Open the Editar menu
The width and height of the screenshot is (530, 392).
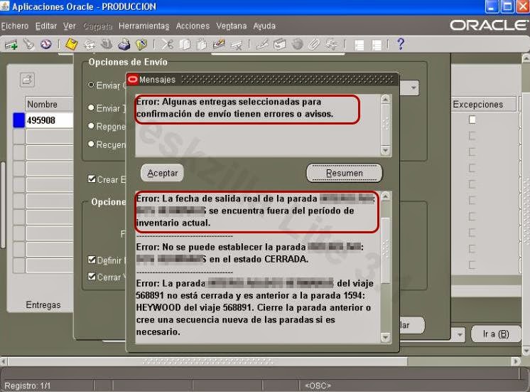tap(46, 26)
